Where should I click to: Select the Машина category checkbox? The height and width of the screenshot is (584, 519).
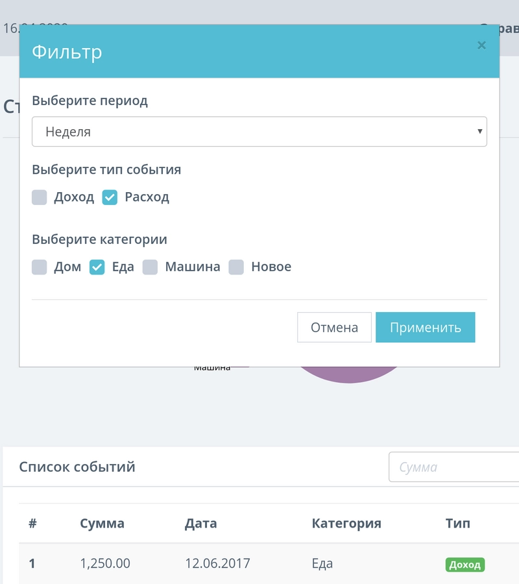click(x=151, y=267)
